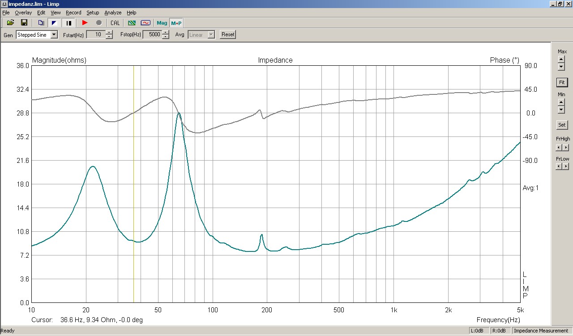Raise graph Max using its up arrow
The image size is (573, 336).
[x=561, y=59]
